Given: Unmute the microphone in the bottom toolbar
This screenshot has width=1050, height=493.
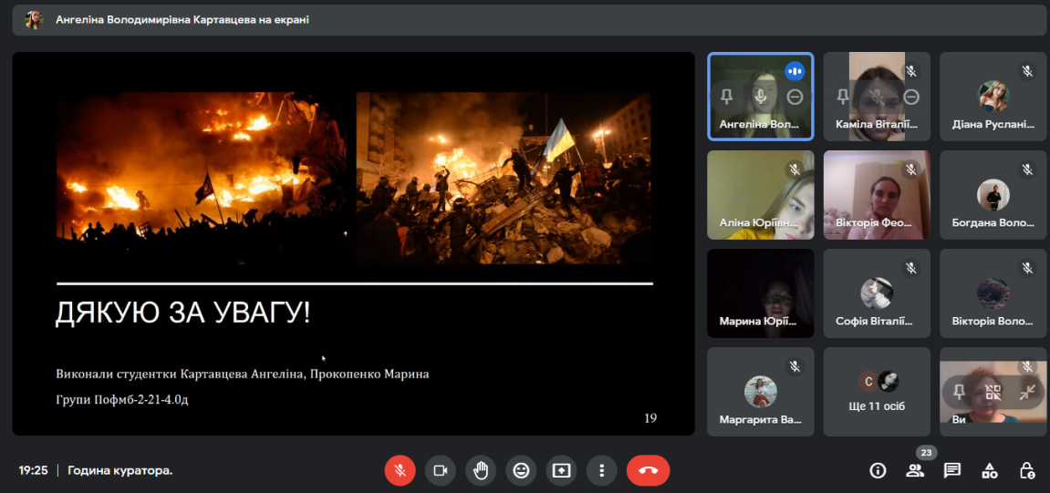Looking at the screenshot, I should [x=400, y=470].
